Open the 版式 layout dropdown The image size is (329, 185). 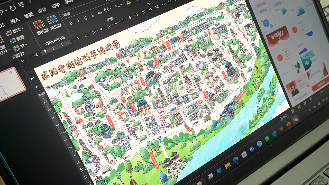coord(15,31)
